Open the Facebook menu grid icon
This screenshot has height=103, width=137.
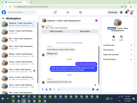[121, 12]
